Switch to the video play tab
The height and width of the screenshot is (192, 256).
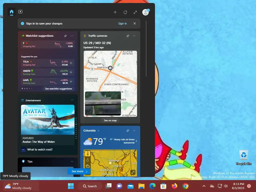20,12
